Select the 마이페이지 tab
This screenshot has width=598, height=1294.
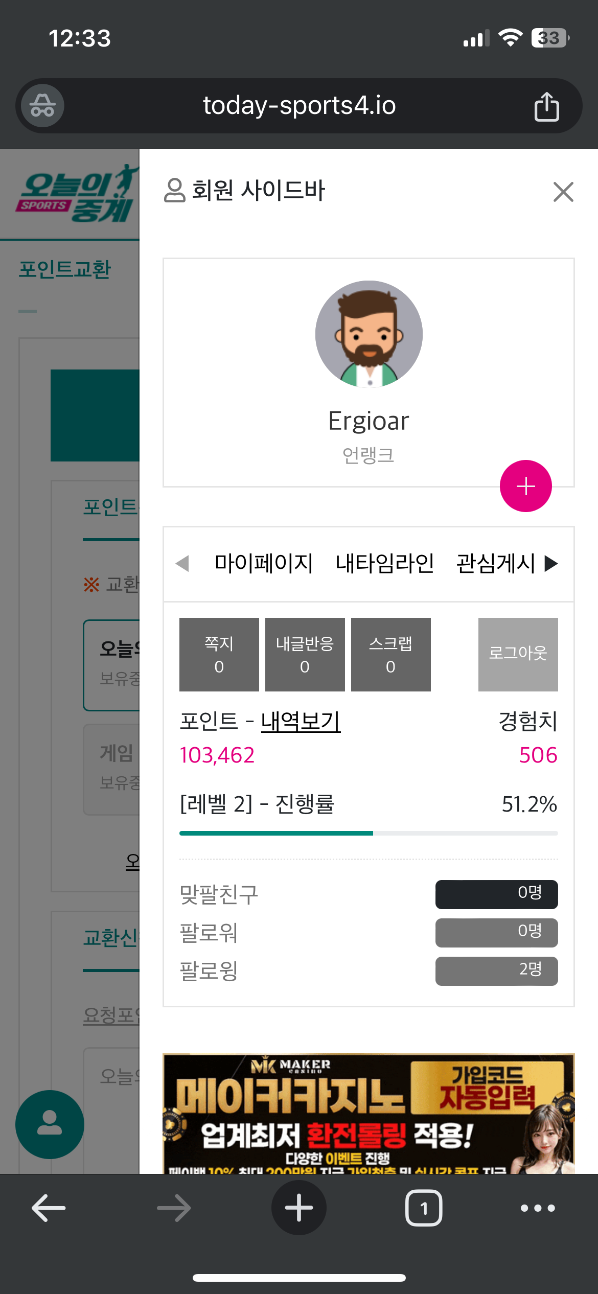[x=264, y=563]
